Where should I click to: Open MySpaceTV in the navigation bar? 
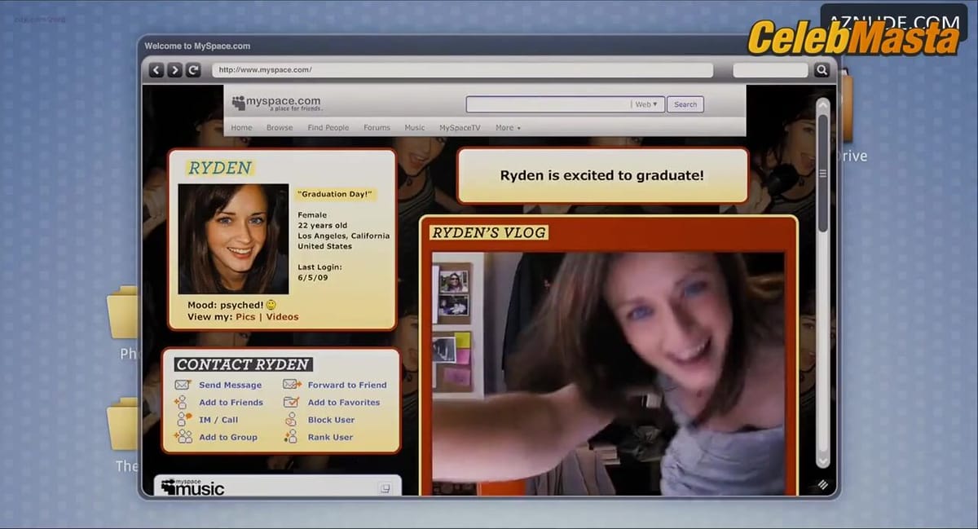[x=460, y=128]
